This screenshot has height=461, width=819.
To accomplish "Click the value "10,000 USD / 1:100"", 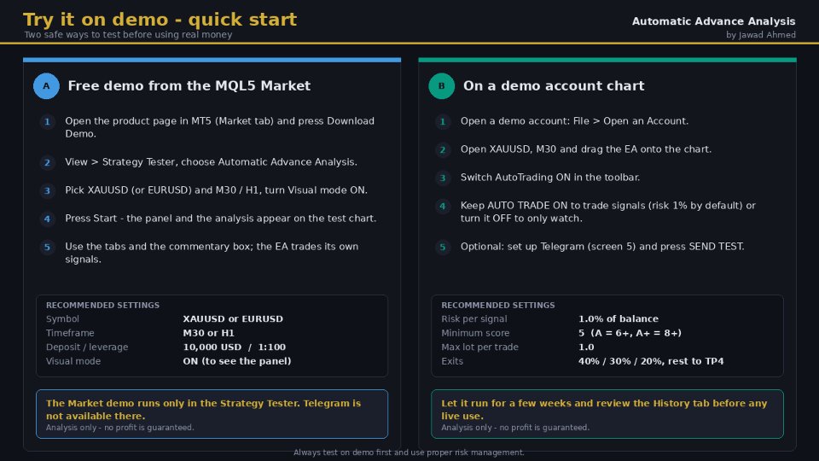I will tap(234, 347).
